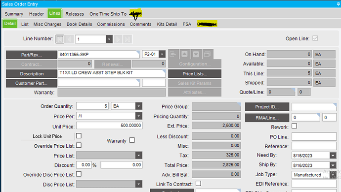Click the new line icon beside Line Number
Image resolution: width=341 pixels, height=192 pixels.
tap(60, 39)
